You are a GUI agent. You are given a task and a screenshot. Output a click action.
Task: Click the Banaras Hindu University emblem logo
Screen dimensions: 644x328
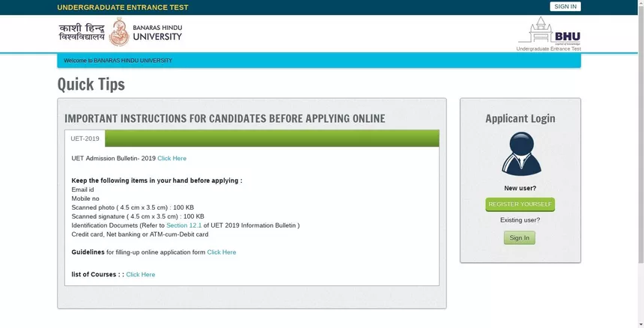[119, 32]
